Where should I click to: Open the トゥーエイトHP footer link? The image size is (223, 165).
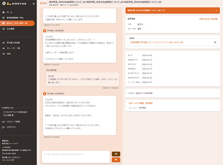[x=9, y=160]
